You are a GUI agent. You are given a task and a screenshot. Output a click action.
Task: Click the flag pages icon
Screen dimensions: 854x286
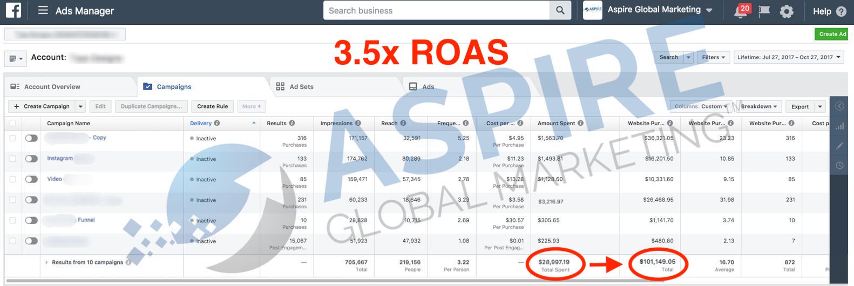pyautogui.click(x=764, y=11)
